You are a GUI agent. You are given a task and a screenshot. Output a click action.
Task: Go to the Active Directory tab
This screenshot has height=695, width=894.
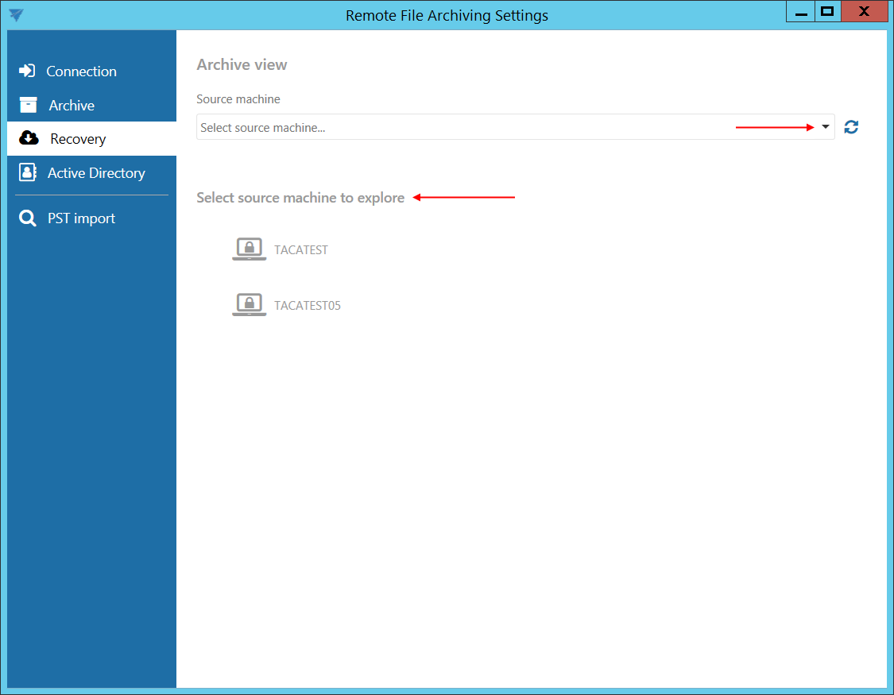96,173
